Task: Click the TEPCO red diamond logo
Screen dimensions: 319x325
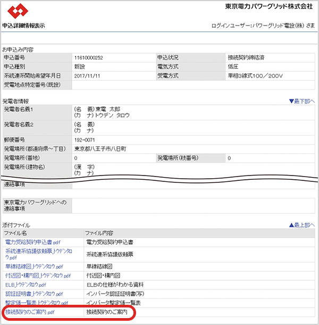Action: click(18, 11)
